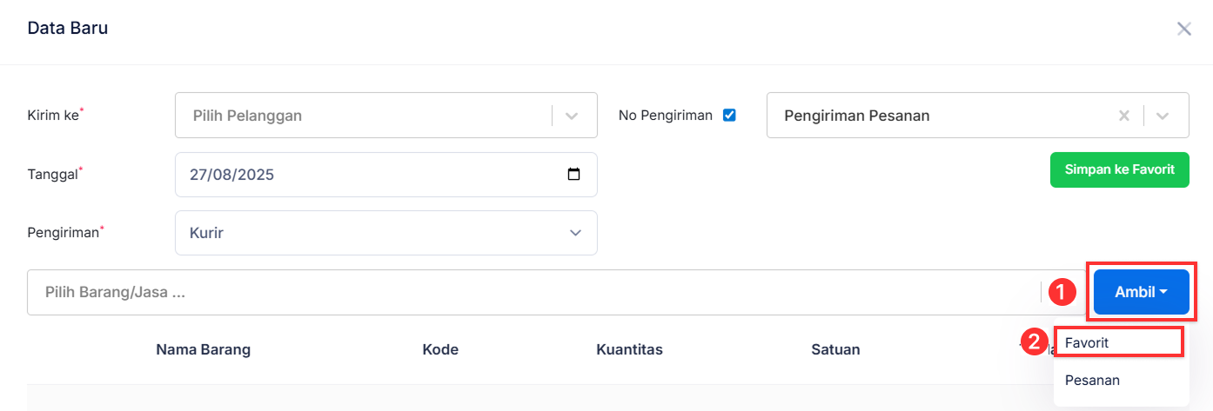Click the Simpan ke Favorit button
The width and height of the screenshot is (1213, 411).
1119,170
